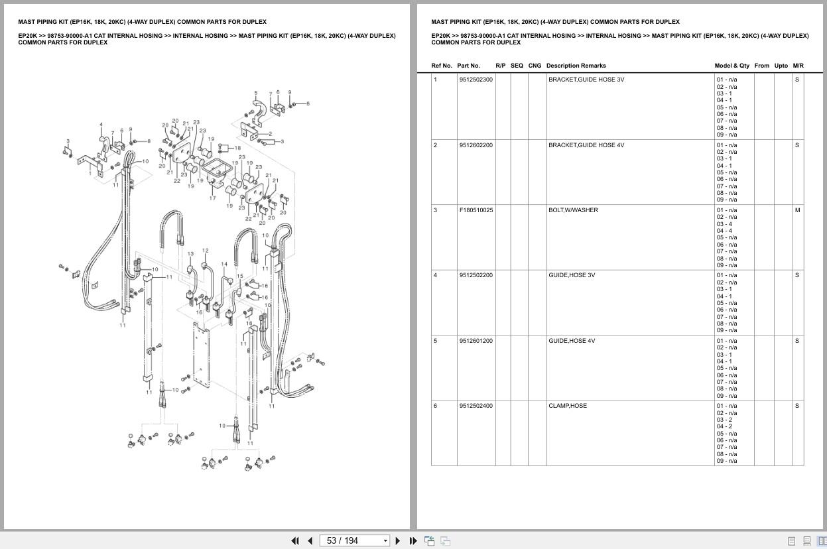
Task: Switch to single page view layout
Action: pyautogui.click(x=792, y=541)
